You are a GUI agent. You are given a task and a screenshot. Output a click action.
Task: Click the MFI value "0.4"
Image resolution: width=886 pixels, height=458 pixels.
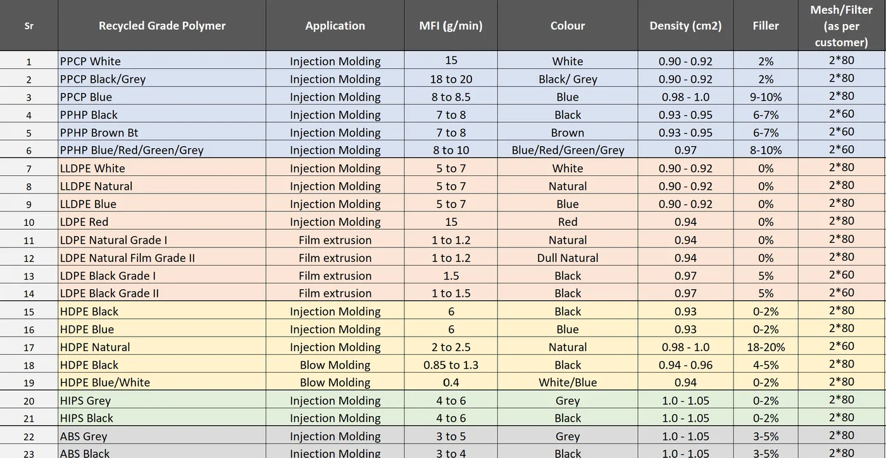click(x=451, y=382)
